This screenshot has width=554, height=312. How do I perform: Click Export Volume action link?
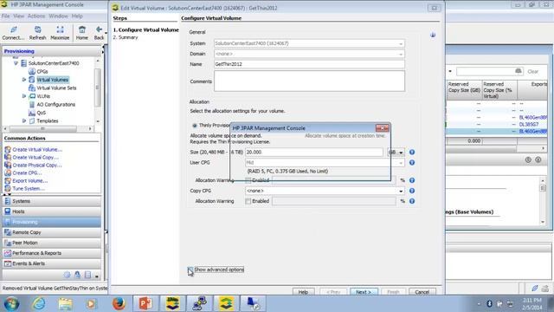pos(29,181)
